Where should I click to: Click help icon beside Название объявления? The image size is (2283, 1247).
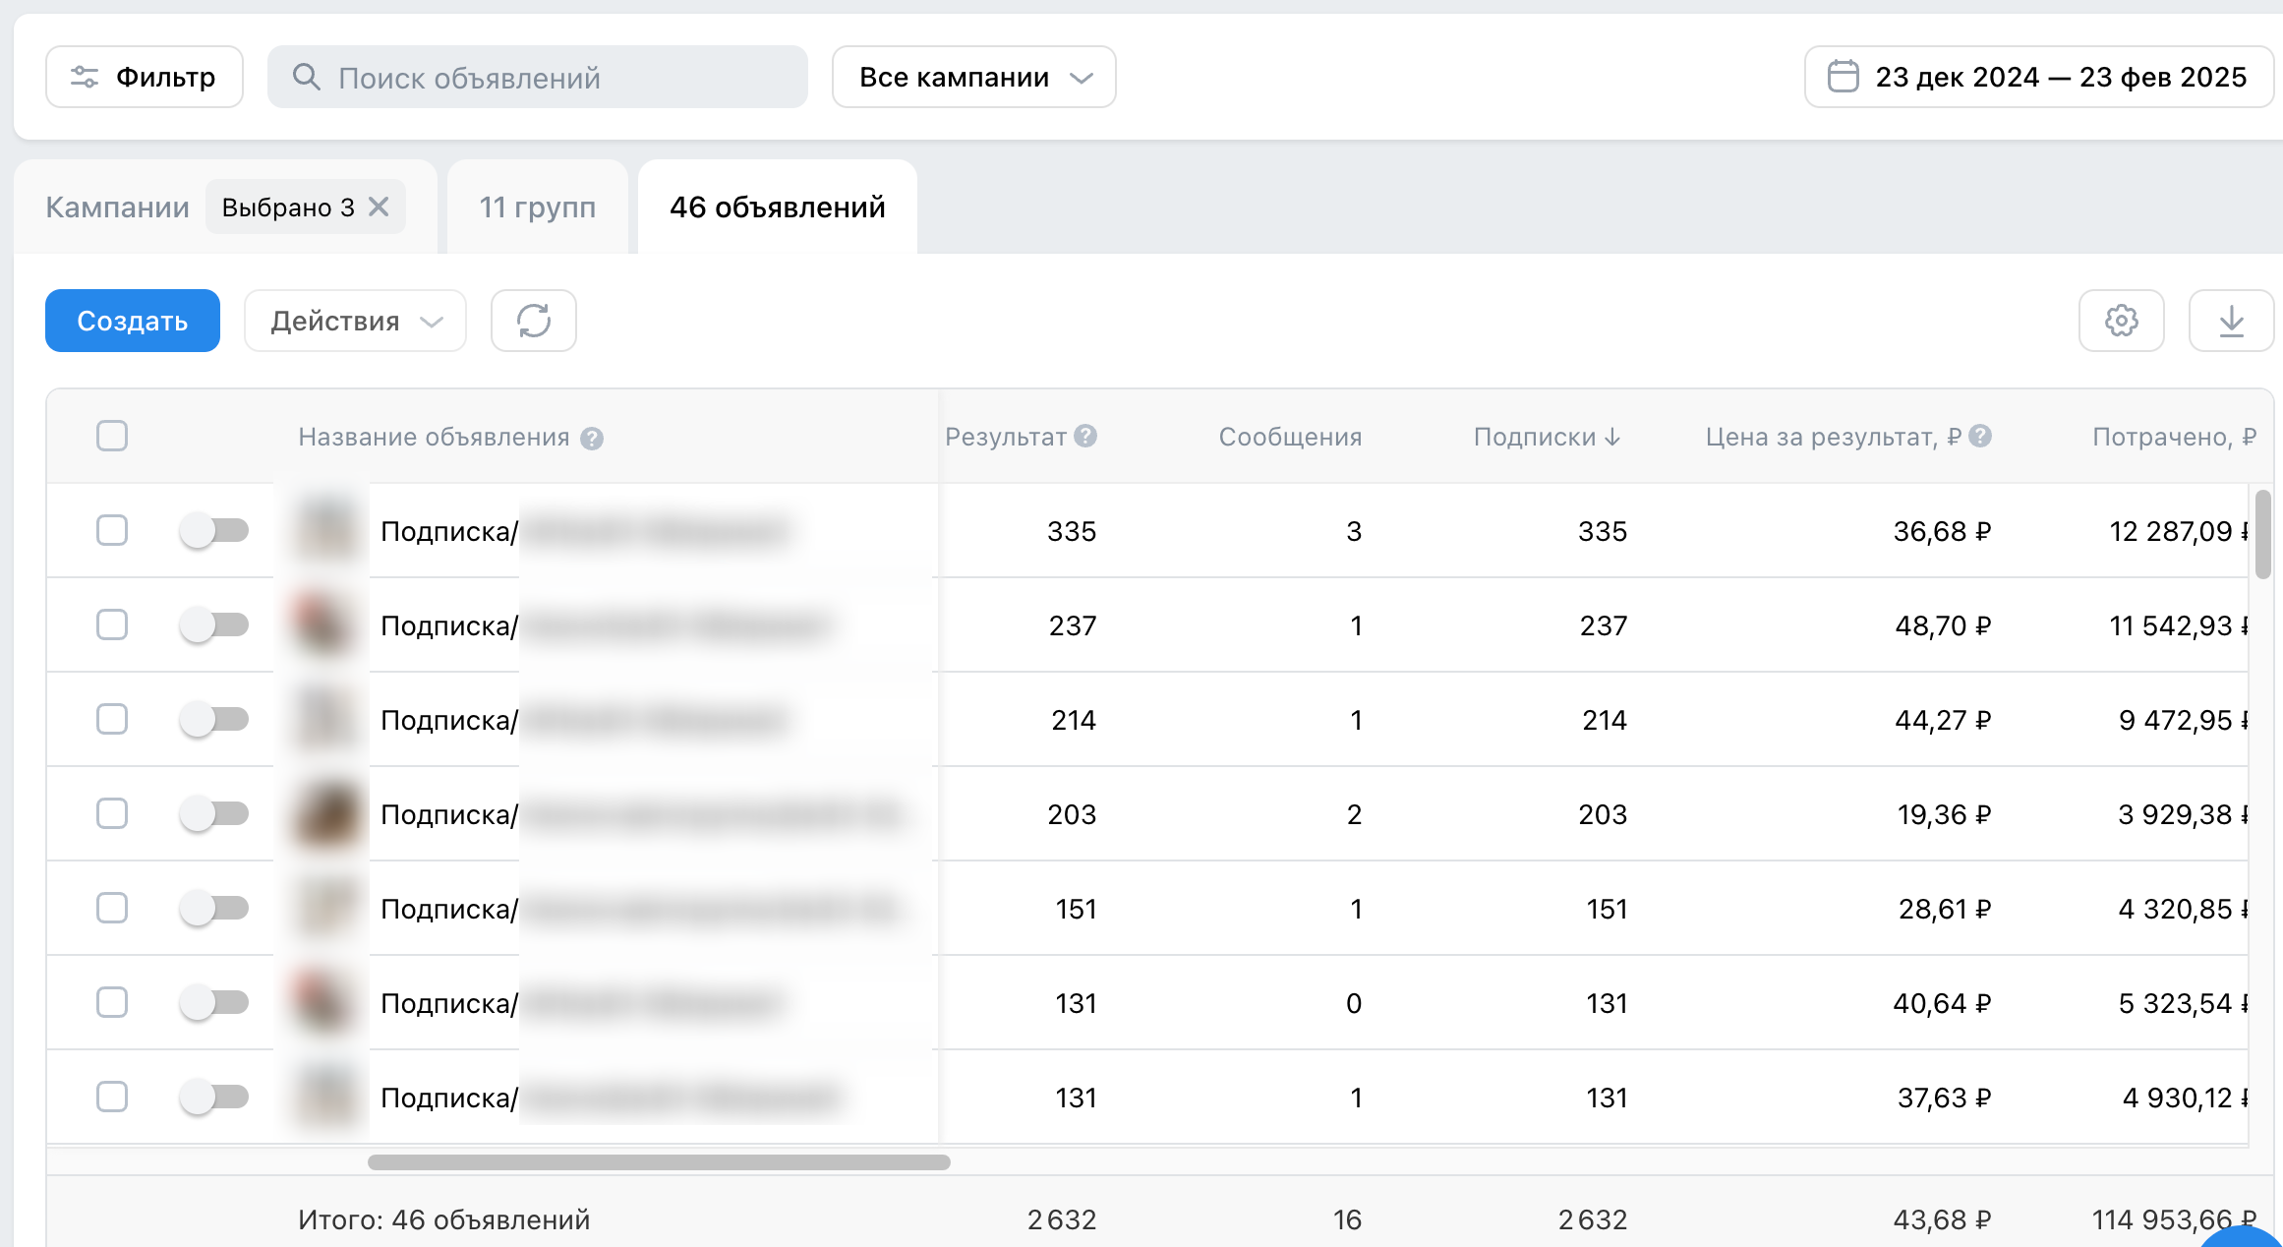(592, 439)
